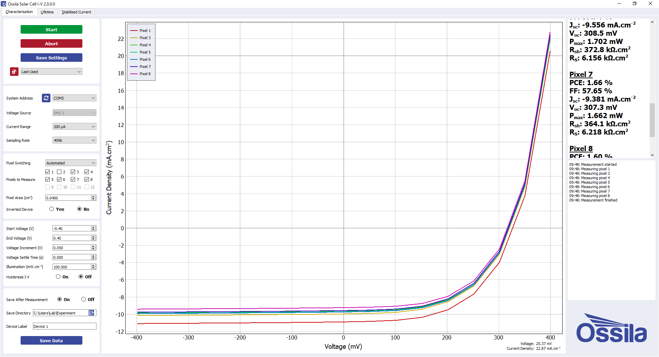Click the red Abort button

tap(51, 44)
